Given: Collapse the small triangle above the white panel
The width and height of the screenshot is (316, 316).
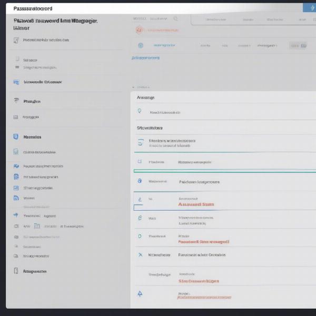Looking at the screenshot, I should click(133, 87).
